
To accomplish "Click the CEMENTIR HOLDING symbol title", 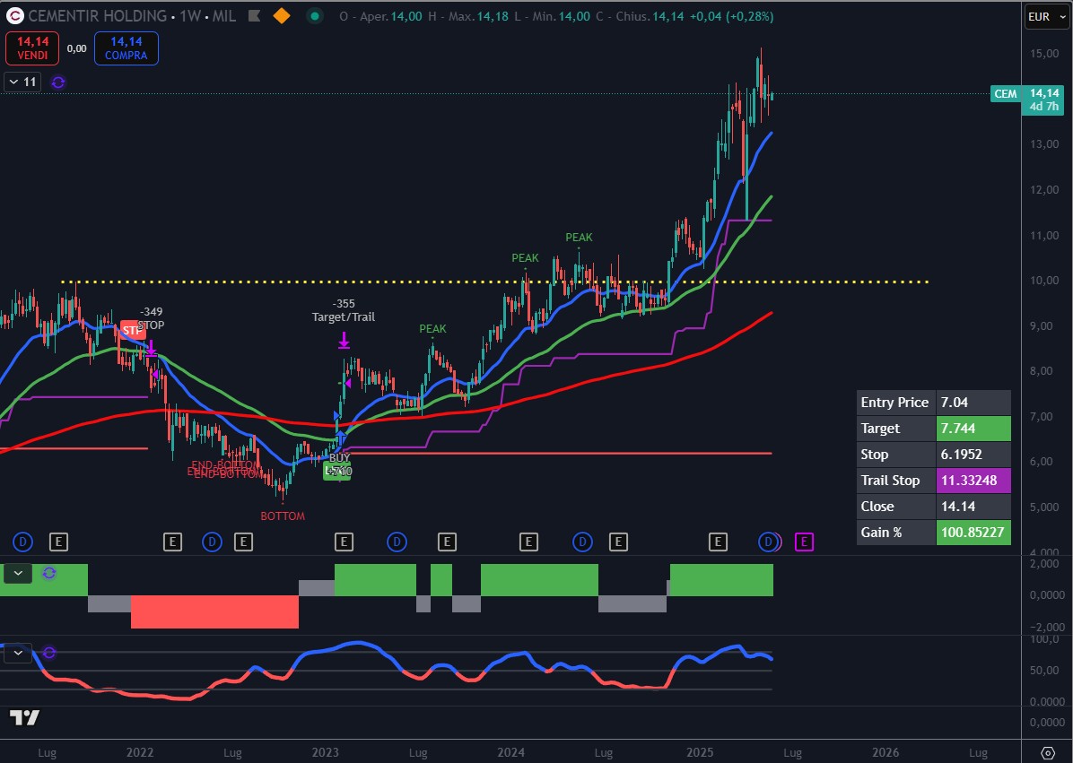I will pyautogui.click(x=98, y=16).
